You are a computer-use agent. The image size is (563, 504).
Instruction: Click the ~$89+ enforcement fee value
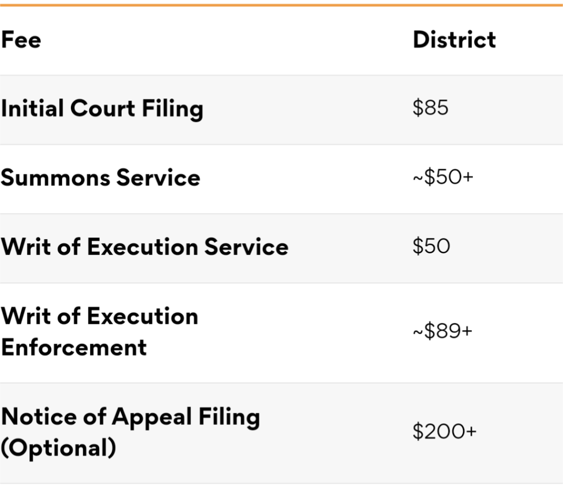442,330
